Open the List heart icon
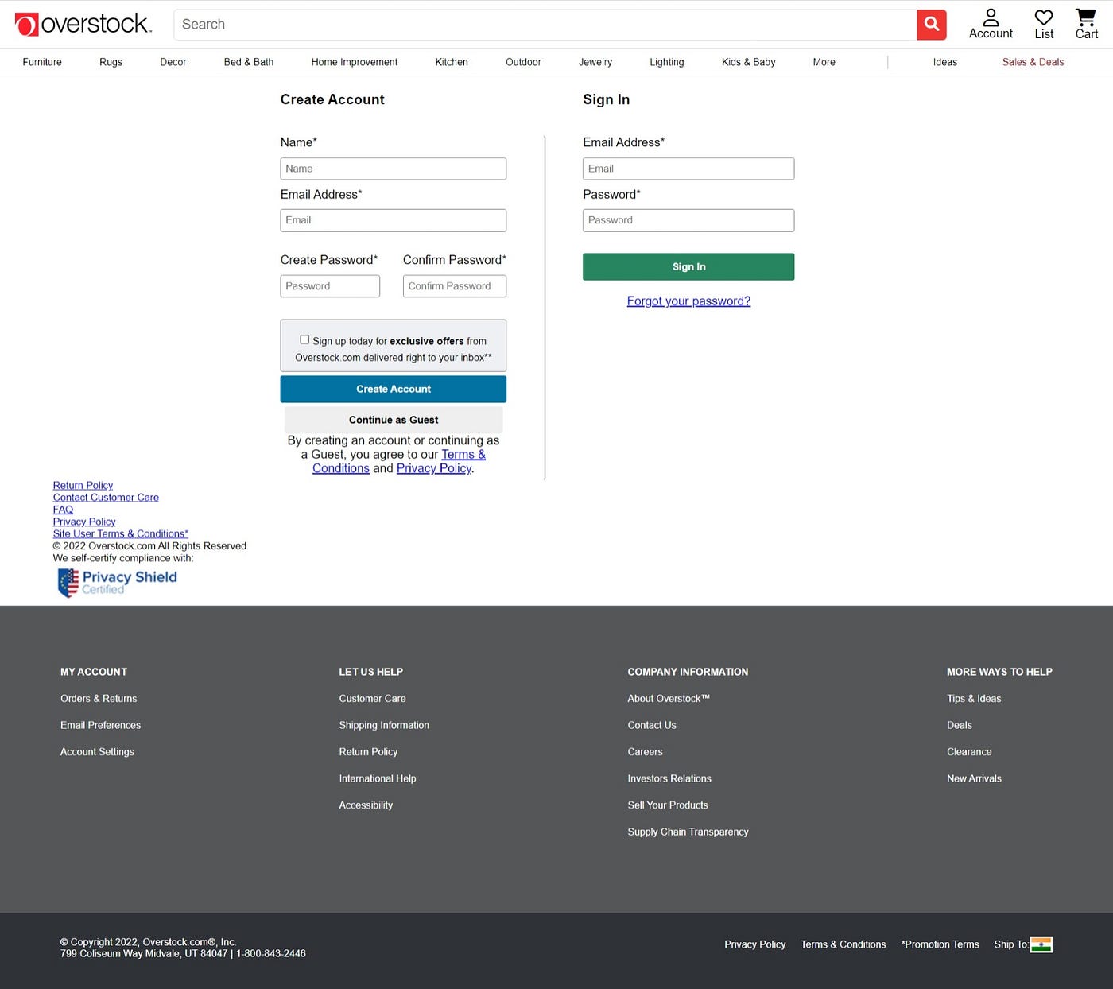Image resolution: width=1113 pixels, height=989 pixels. 1044,24
